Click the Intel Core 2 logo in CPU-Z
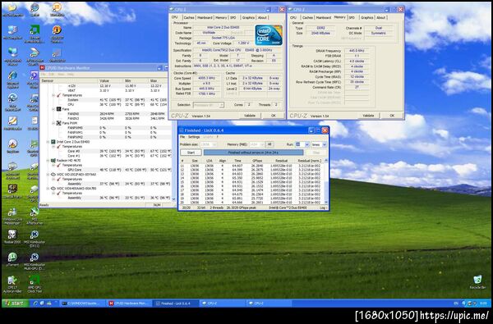 pos(269,35)
